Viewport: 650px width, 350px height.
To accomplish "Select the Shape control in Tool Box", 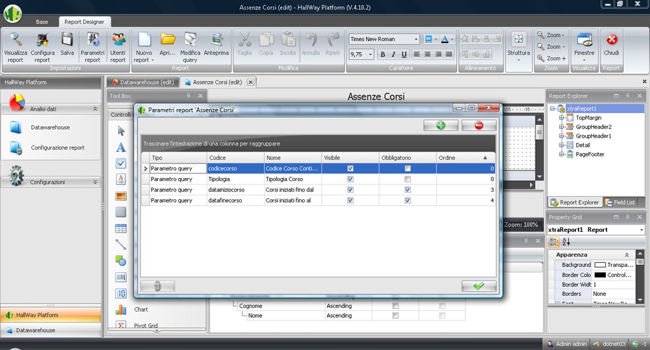I will tap(121, 261).
